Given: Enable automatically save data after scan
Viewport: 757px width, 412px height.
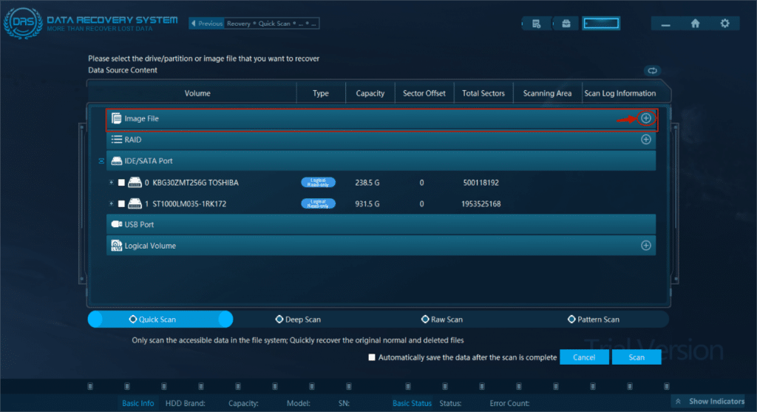Looking at the screenshot, I should click(372, 357).
